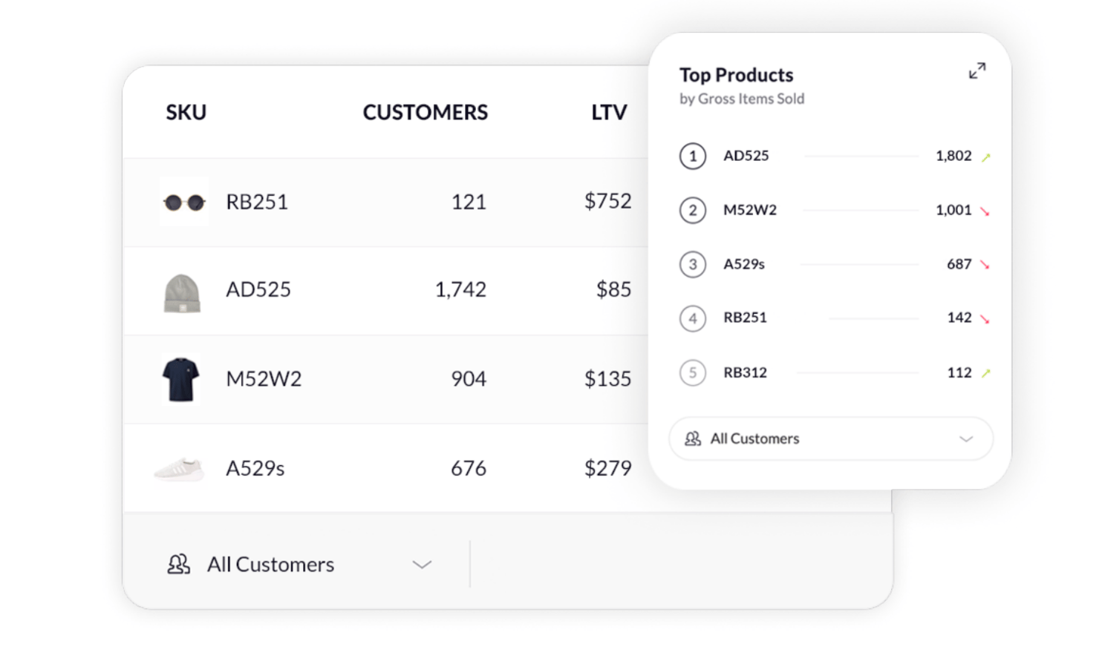Click the downward trend arrow beside M52W2

coord(985,211)
